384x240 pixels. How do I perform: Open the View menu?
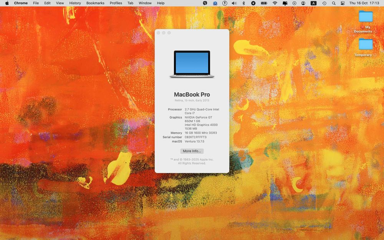tap(60, 3)
